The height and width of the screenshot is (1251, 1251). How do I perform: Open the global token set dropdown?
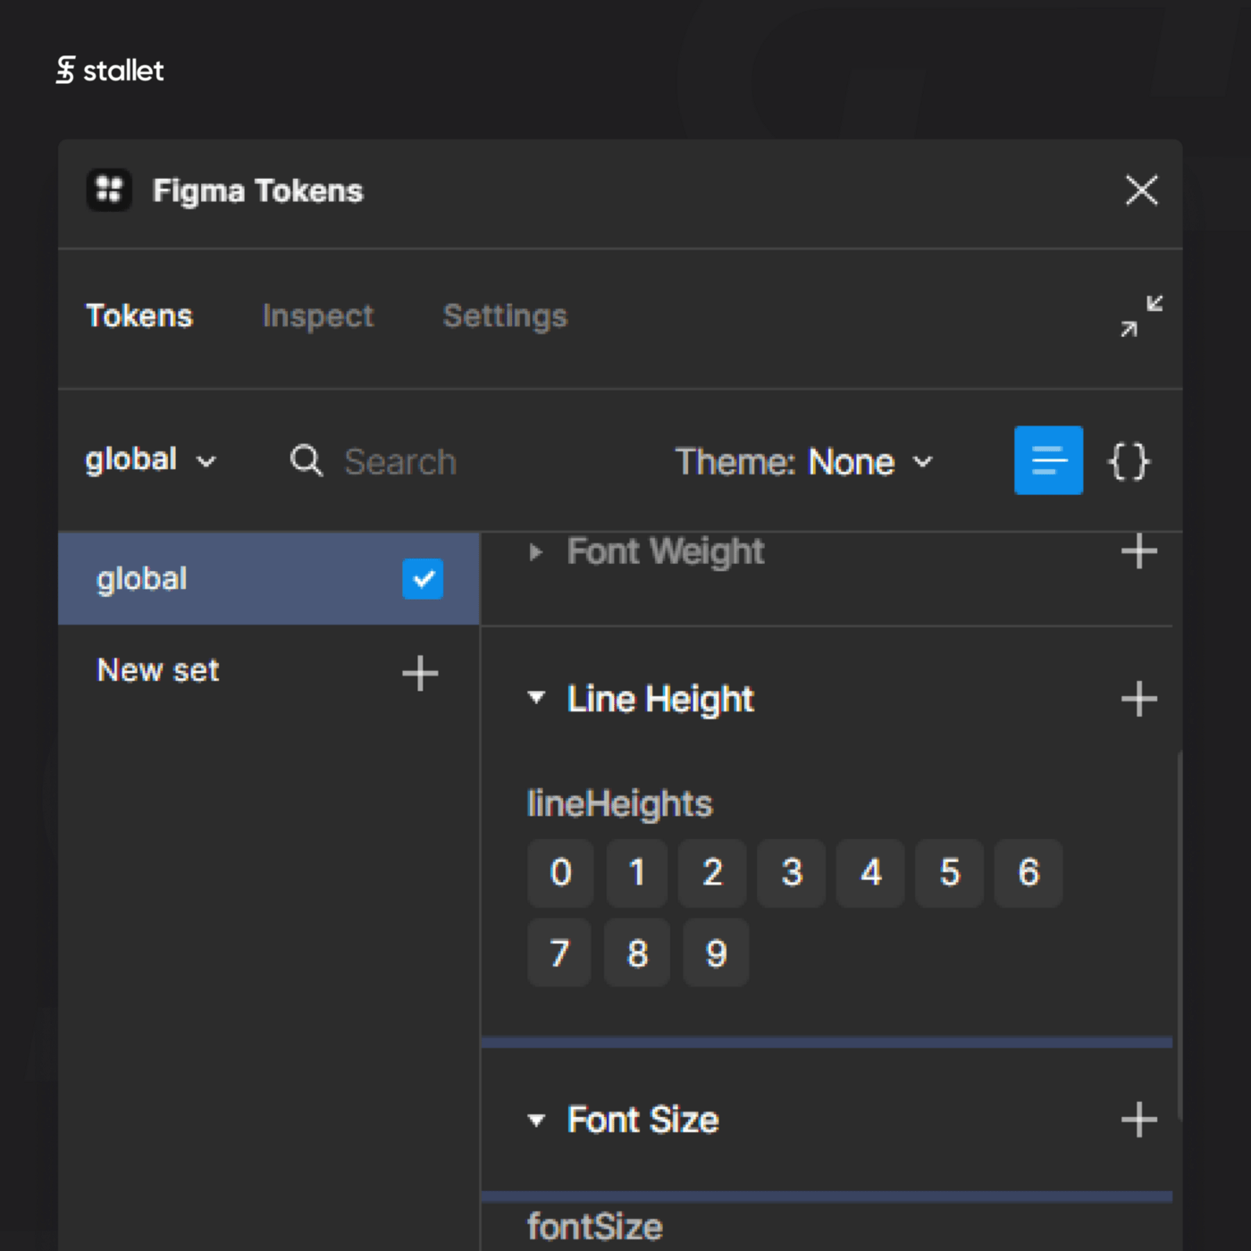[151, 460]
